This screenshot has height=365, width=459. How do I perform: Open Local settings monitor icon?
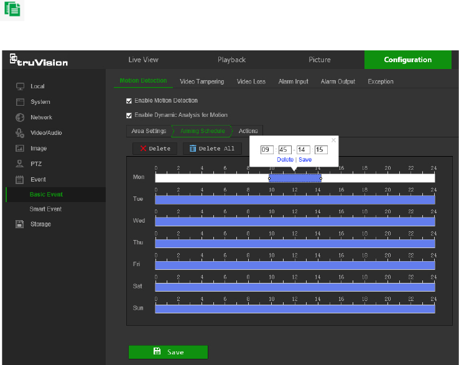click(20, 86)
